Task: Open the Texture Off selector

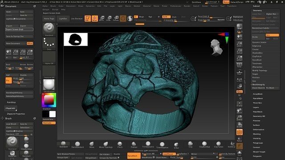Action: (49, 72)
